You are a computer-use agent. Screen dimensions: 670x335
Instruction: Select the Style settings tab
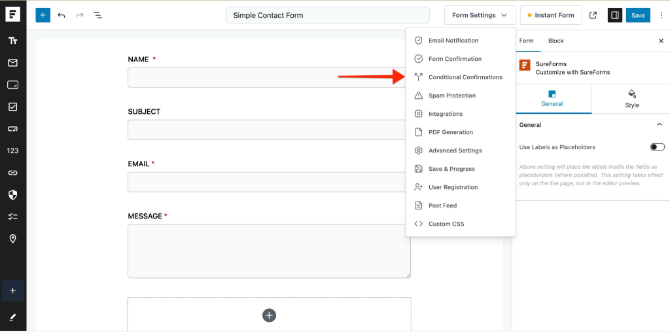coord(632,99)
